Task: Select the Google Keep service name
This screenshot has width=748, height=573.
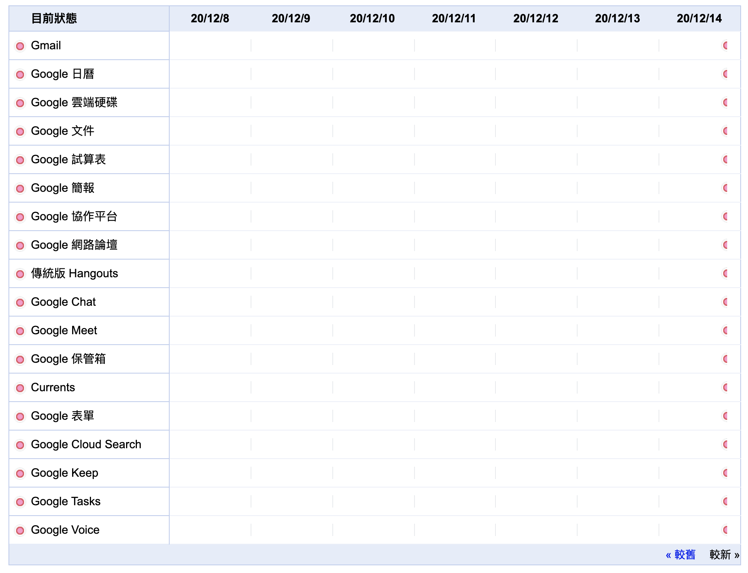Action: pyautogui.click(x=64, y=473)
